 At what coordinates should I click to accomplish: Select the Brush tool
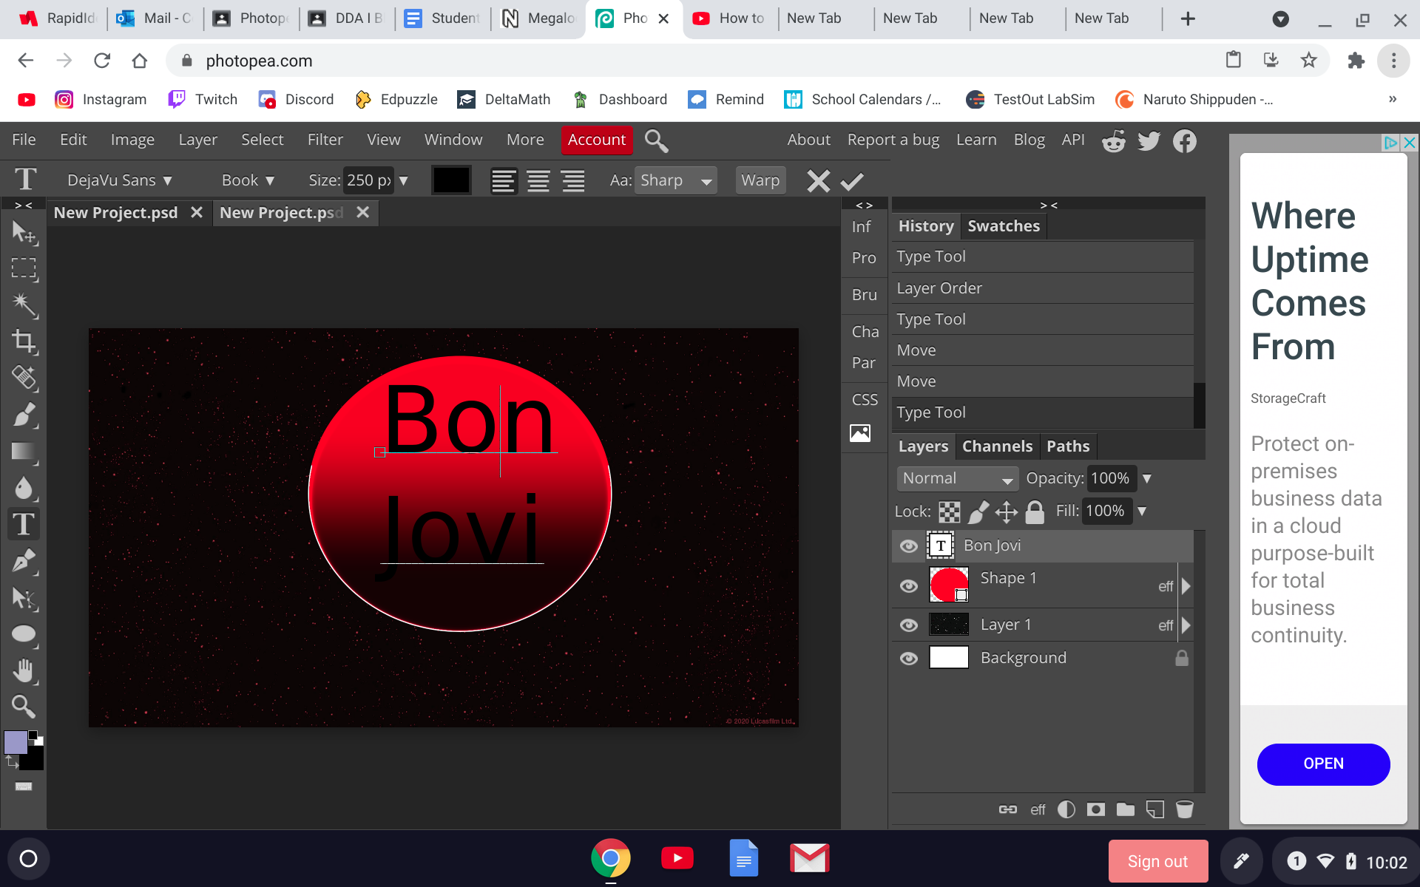[x=24, y=415]
